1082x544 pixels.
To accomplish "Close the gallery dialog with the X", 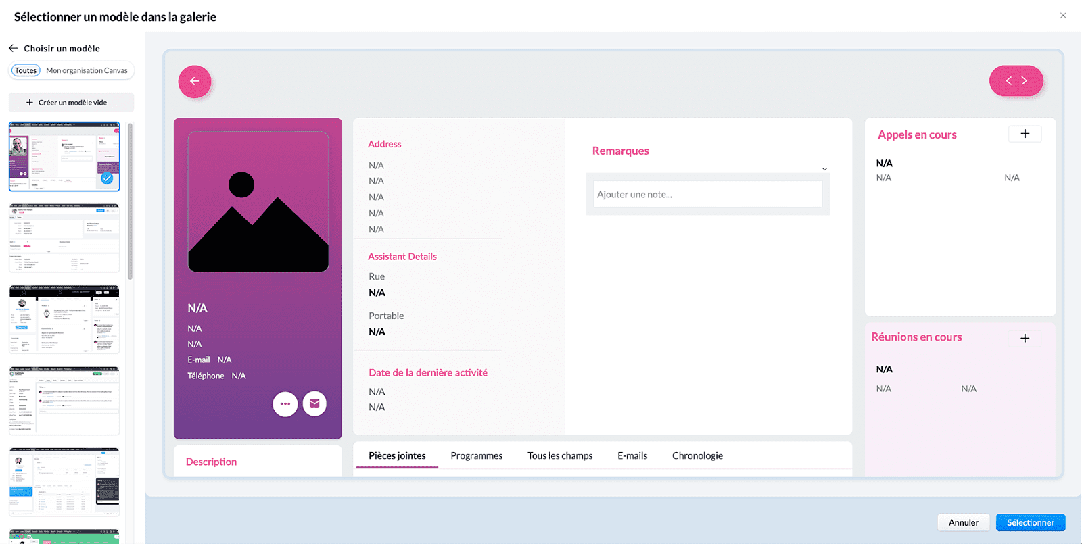I will 1063,16.
